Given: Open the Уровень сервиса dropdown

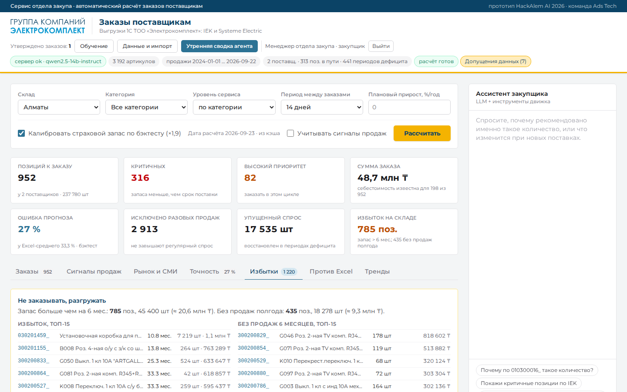Looking at the screenshot, I should tap(234, 107).
